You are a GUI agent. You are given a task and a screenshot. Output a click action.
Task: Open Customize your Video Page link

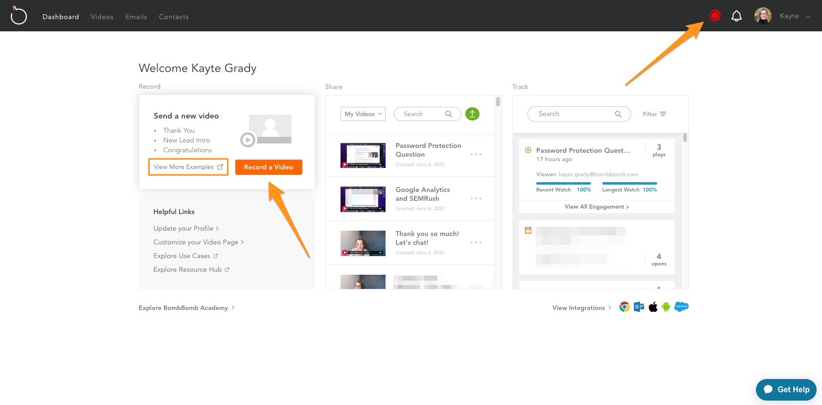pos(198,242)
